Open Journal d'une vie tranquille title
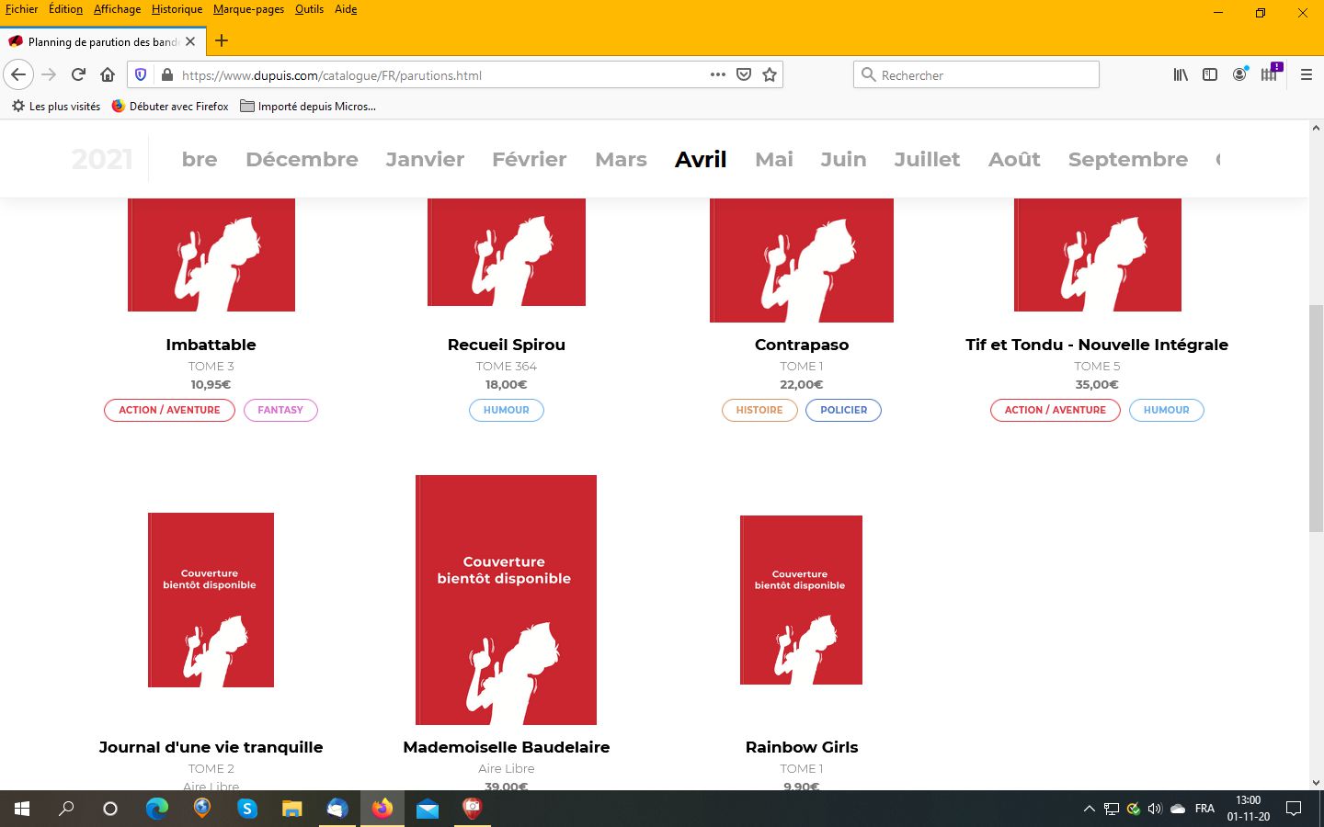Screen dimensions: 1324x827 (x=211, y=747)
